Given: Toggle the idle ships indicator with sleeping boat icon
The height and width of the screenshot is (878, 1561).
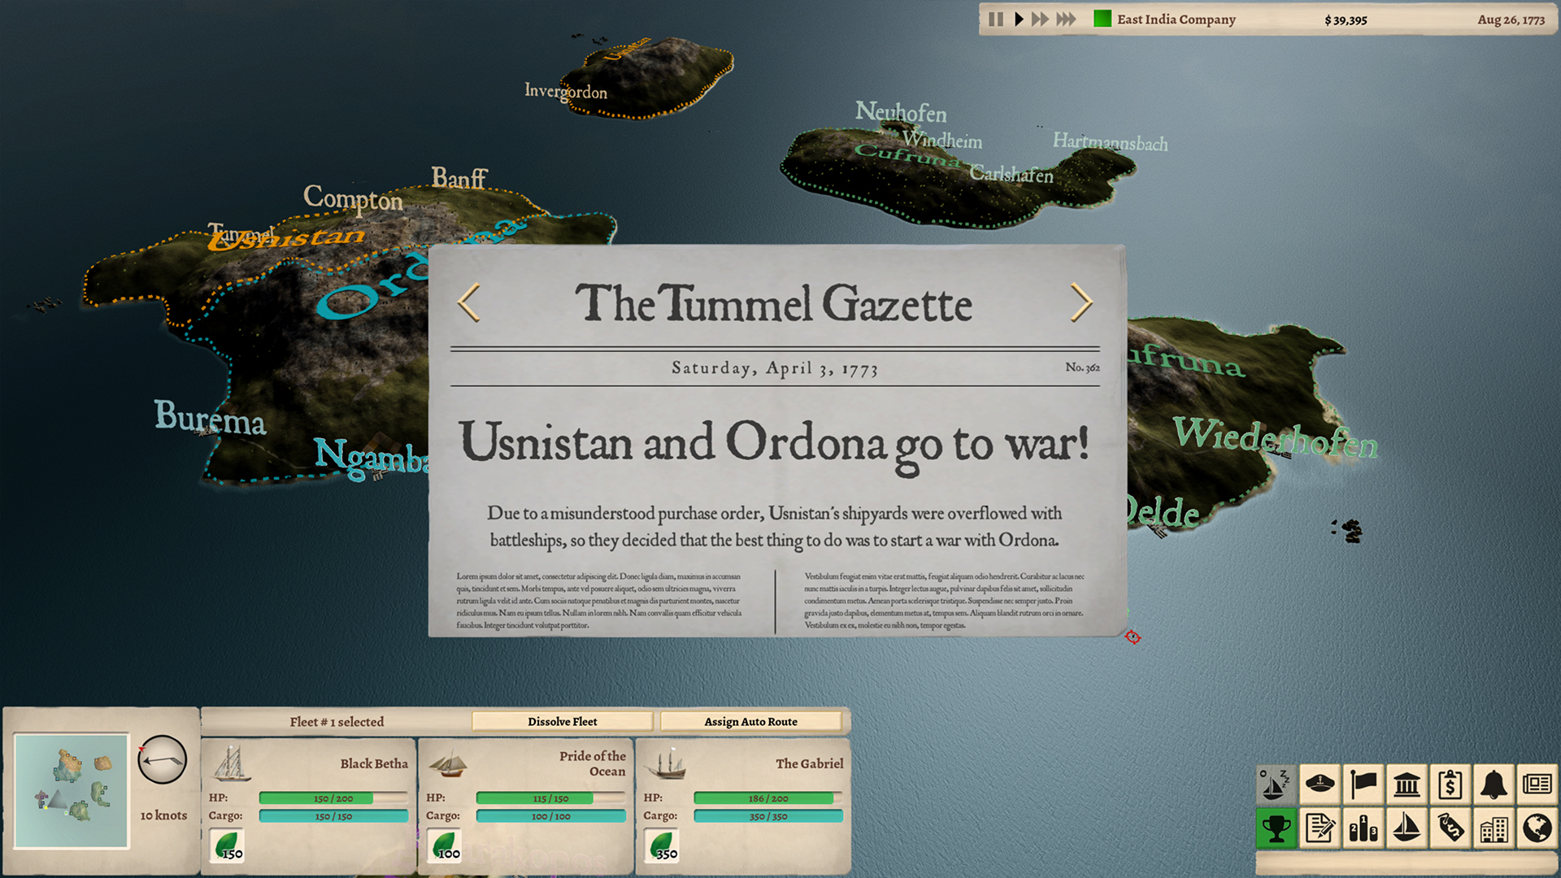Looking at the screenshot, I should pyautogui.click(x=1276, y=785).
